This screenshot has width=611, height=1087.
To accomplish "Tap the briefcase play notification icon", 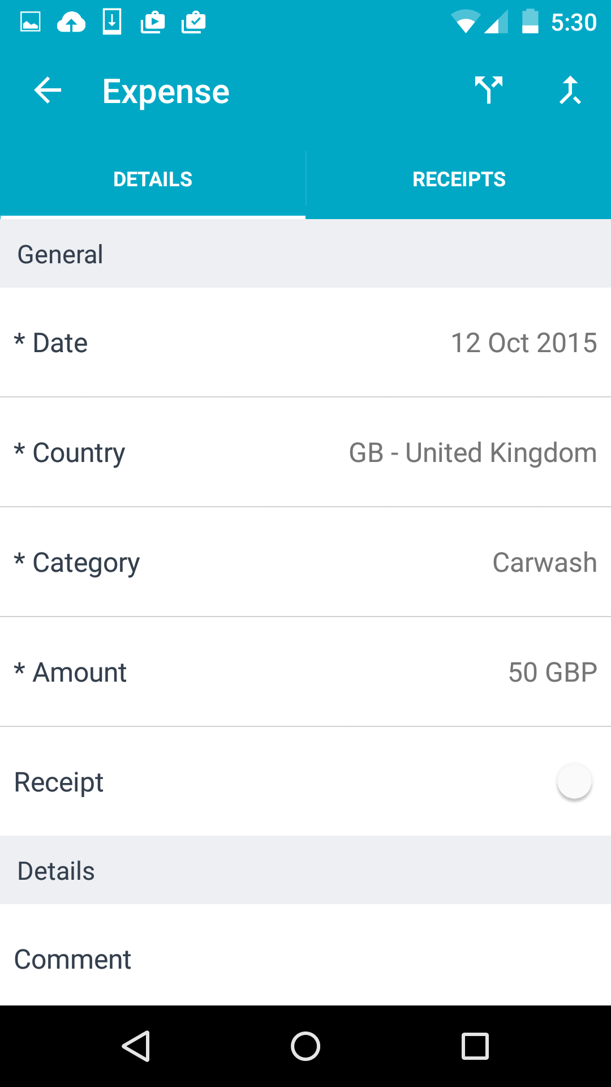I will pyautogui.click(x=153, y=23).
